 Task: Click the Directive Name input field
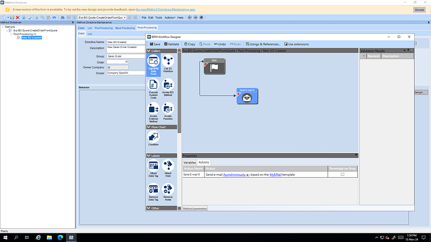click(x=126, y=42)
